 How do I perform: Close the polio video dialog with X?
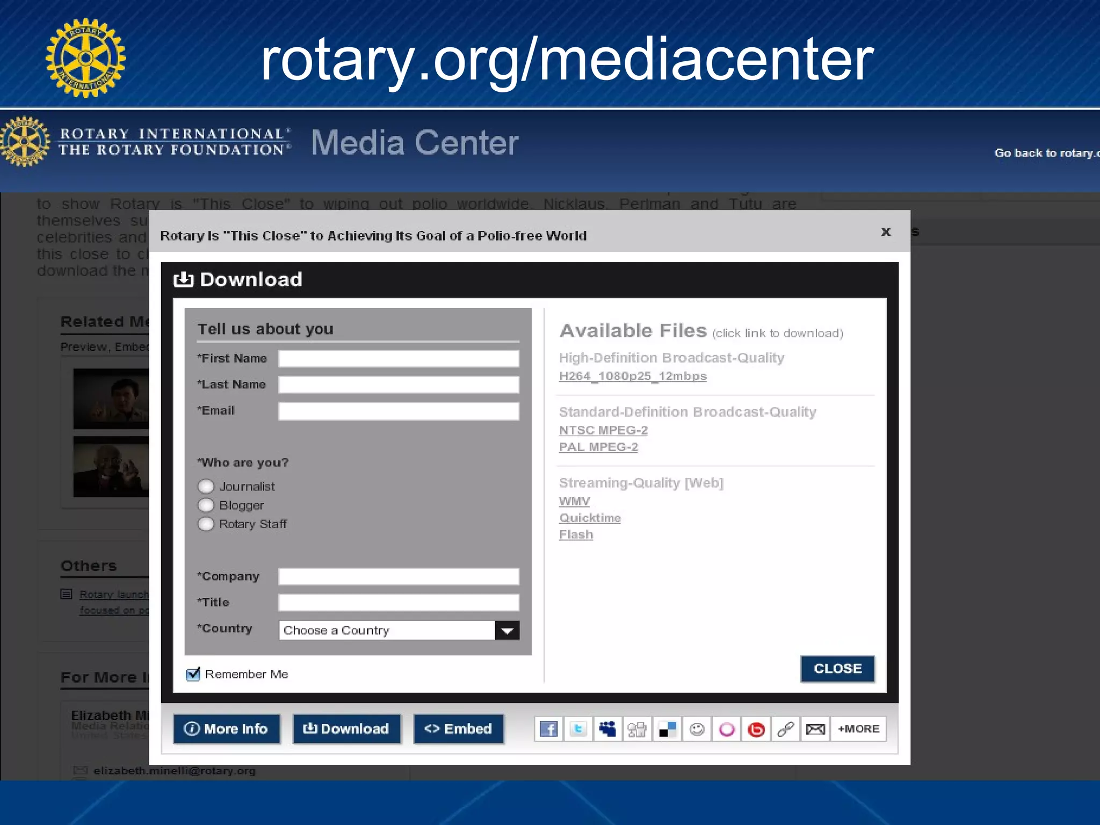886,231
